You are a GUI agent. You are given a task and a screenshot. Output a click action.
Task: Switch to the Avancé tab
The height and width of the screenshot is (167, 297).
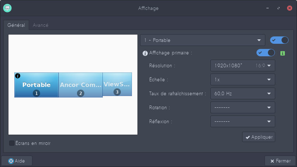(41, 25)
